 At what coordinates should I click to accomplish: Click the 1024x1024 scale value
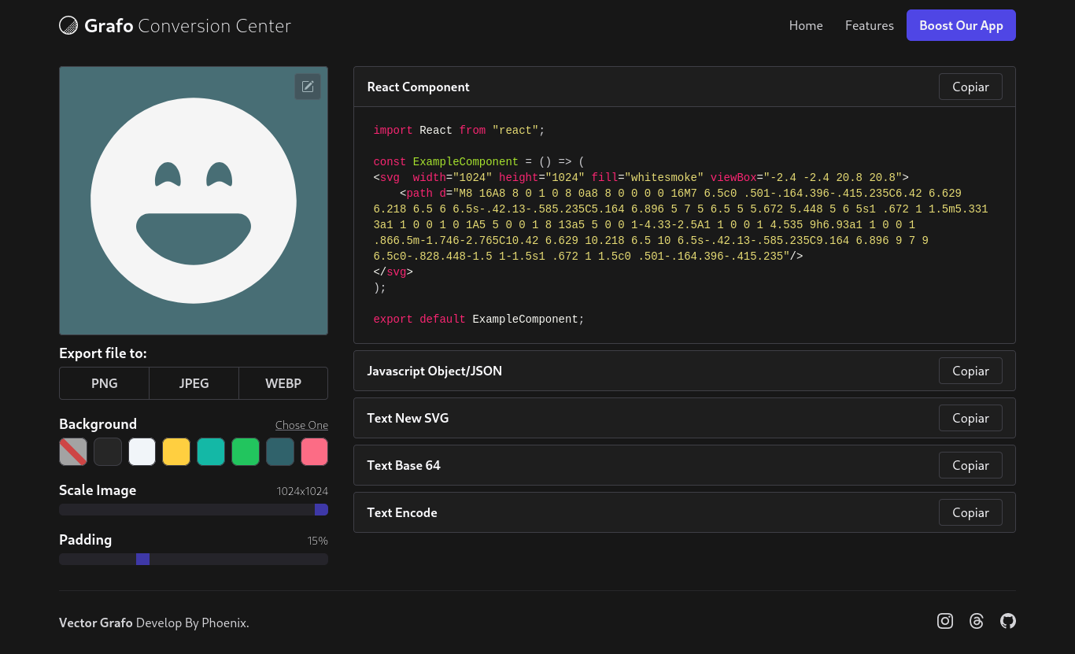click(302, 491)
